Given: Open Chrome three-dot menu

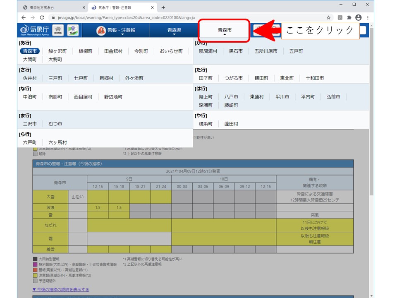Looking at the screenshot, I should click(x=368, y=17).
